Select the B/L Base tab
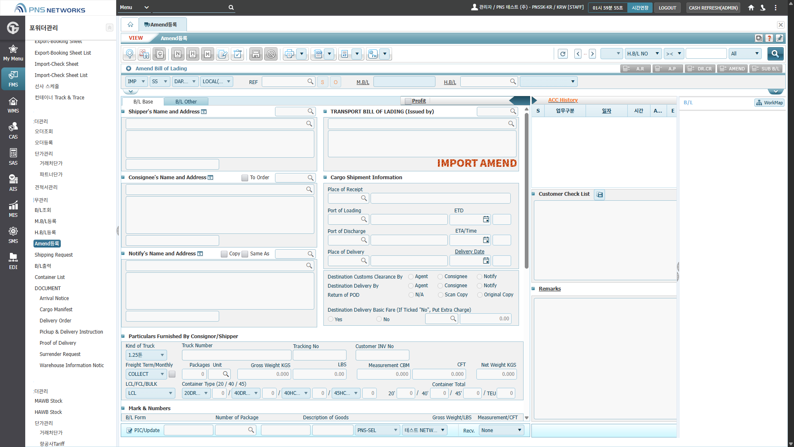Viewport: 794px width, 447px height. tap(143, 102)
